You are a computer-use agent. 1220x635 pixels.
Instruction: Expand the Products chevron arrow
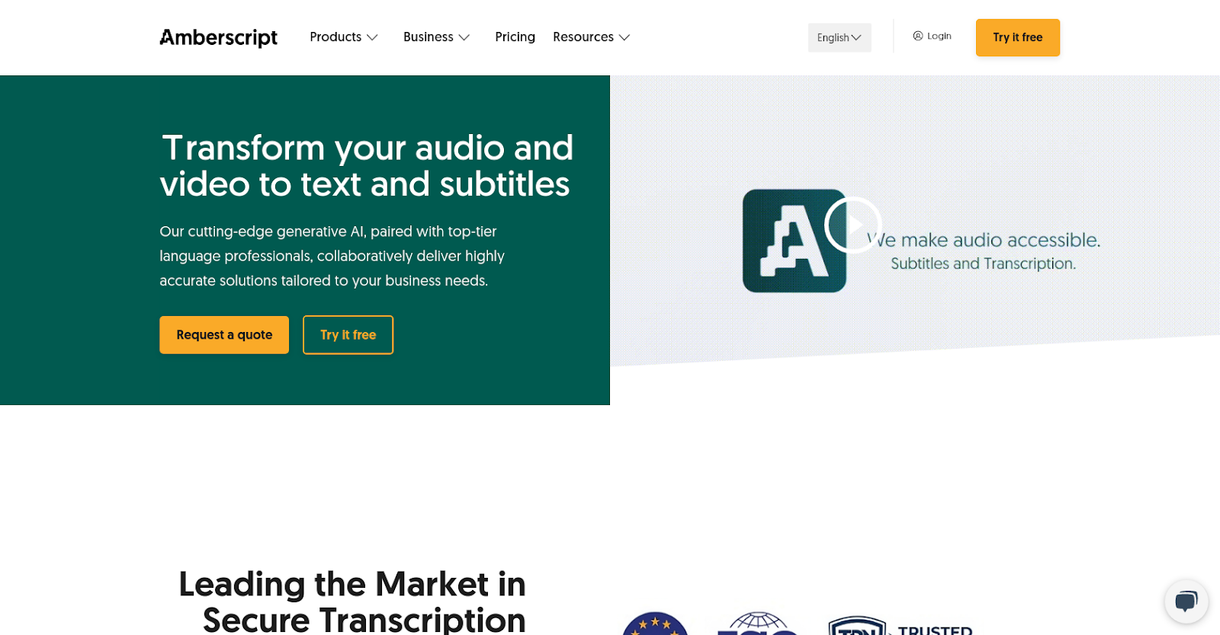(x=372, y=37)
